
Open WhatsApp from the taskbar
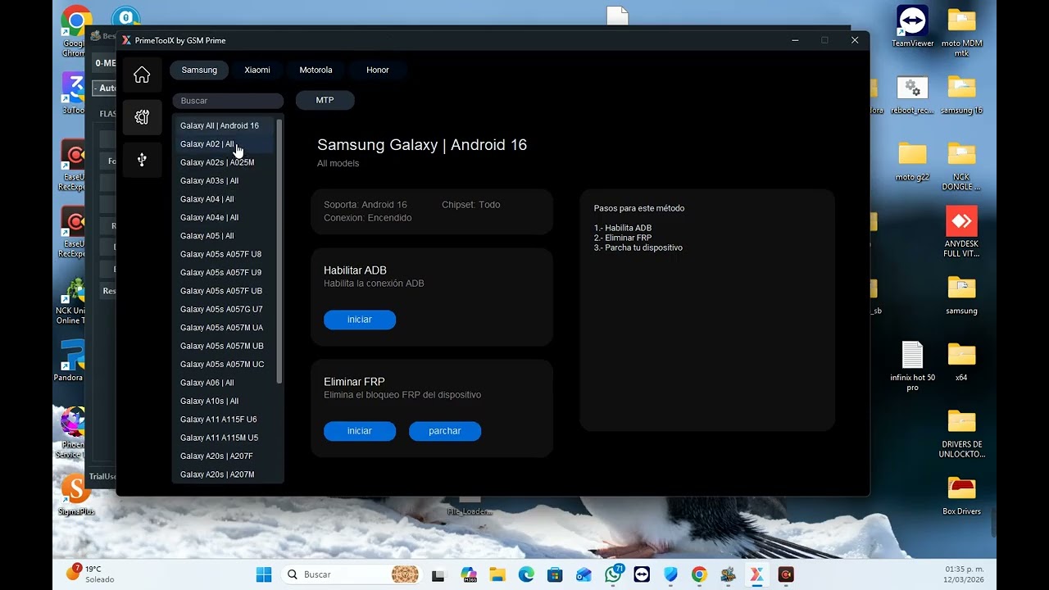pyautogui.click(x=613, y=574)
